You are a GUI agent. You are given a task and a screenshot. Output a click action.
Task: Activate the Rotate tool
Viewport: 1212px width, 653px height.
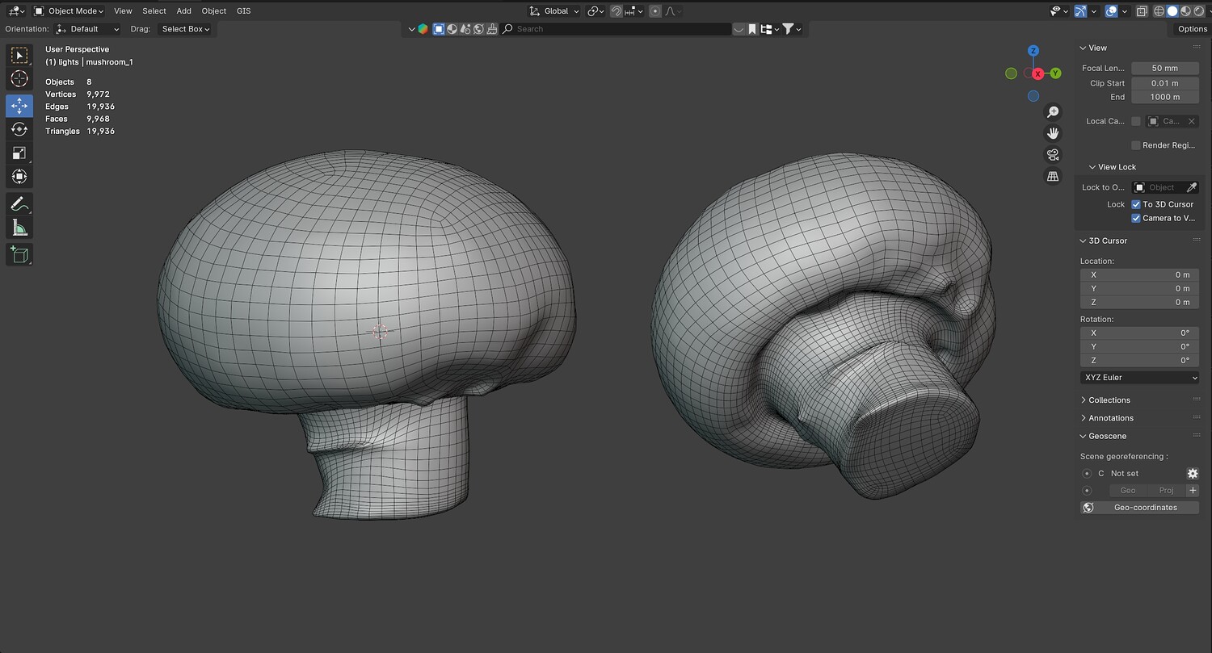point(19,129)
